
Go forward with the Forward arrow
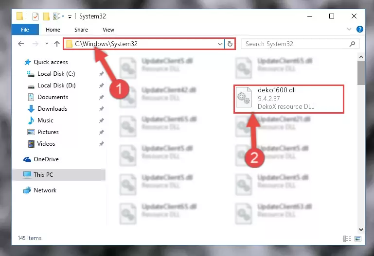coord(36,44)
